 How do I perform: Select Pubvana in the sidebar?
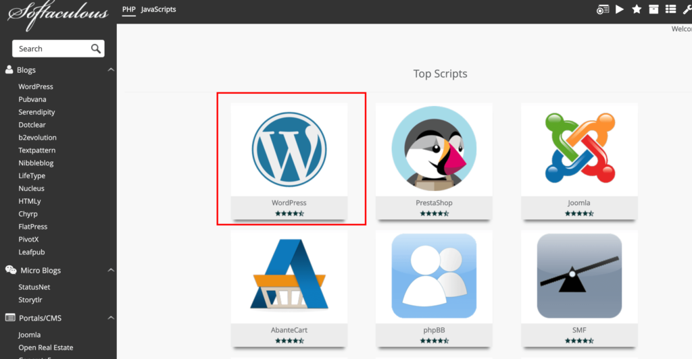[x=32, y=99]
